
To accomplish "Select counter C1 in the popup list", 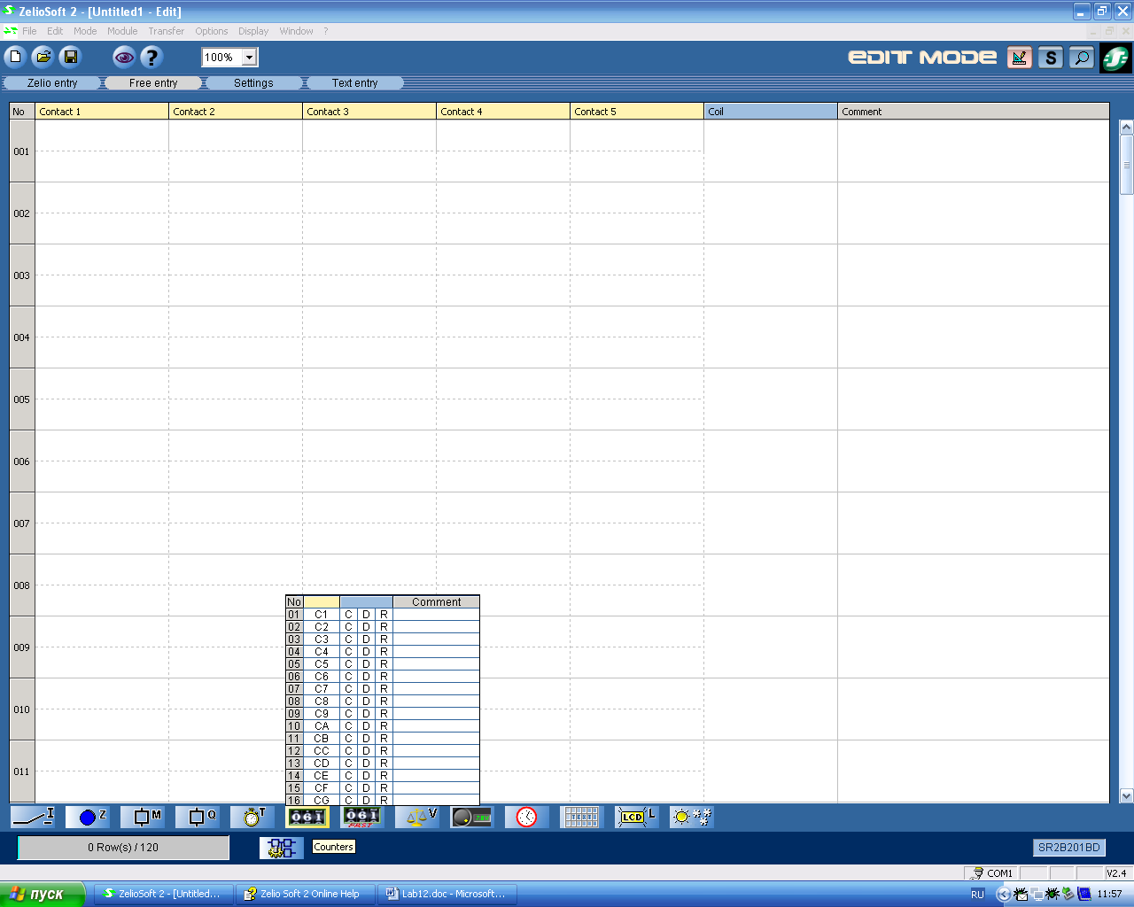I will point(322,615).
